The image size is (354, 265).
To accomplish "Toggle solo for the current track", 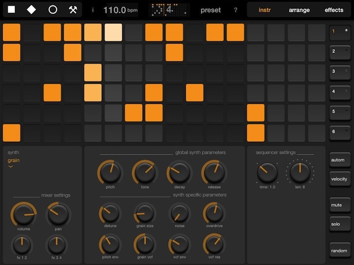I will pos(339,224).
